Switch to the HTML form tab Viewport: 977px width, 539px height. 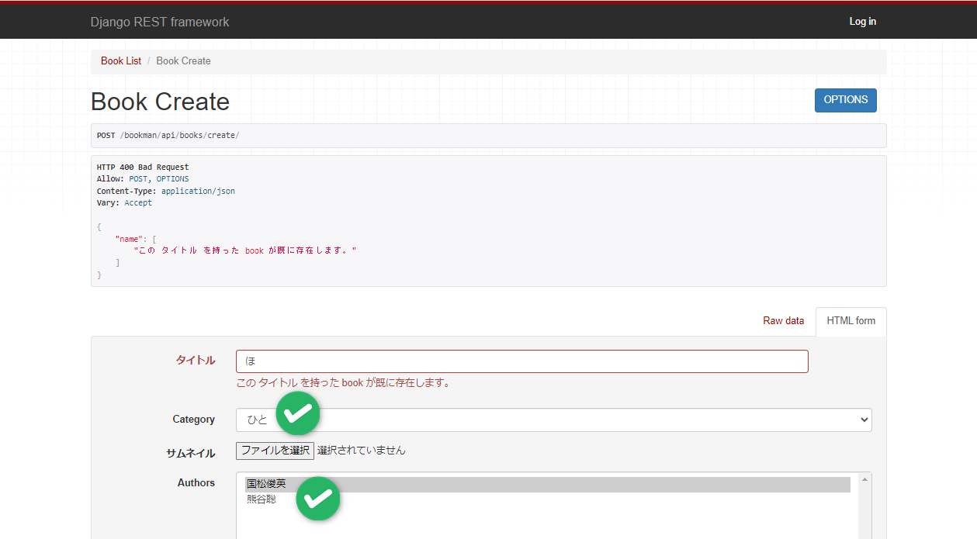coord(851,321)
